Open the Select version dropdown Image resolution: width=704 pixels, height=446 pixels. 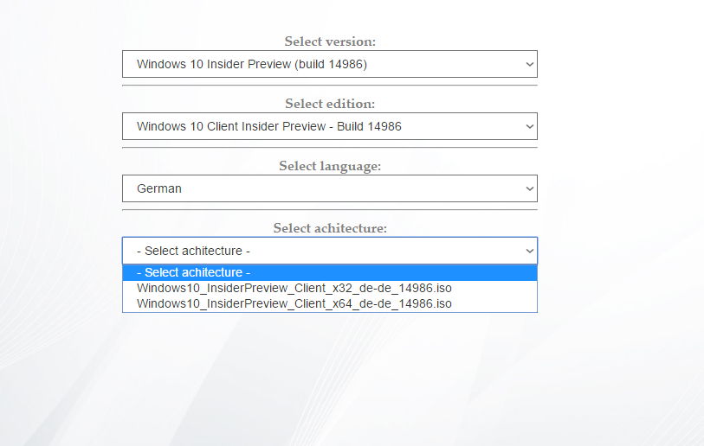click(330, 64)
